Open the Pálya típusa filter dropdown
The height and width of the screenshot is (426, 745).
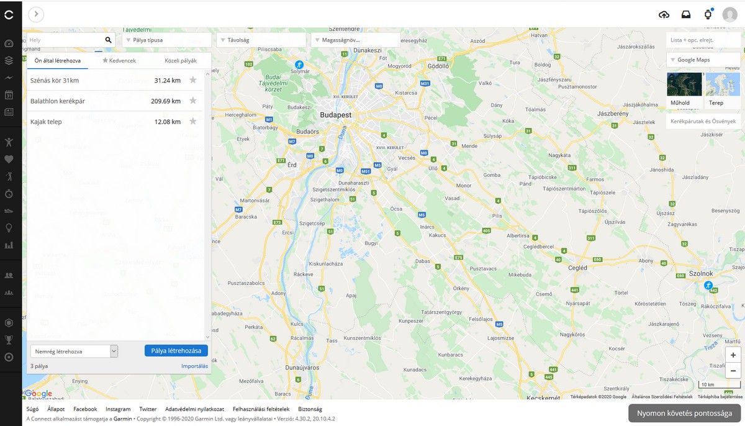pyautogui.click(x=167, y=40)
